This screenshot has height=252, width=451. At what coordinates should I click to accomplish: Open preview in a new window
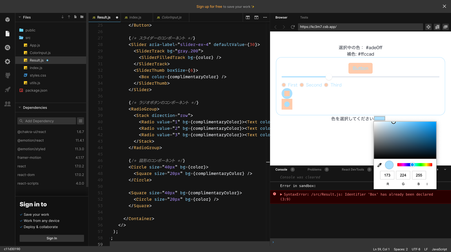[446, 27]
